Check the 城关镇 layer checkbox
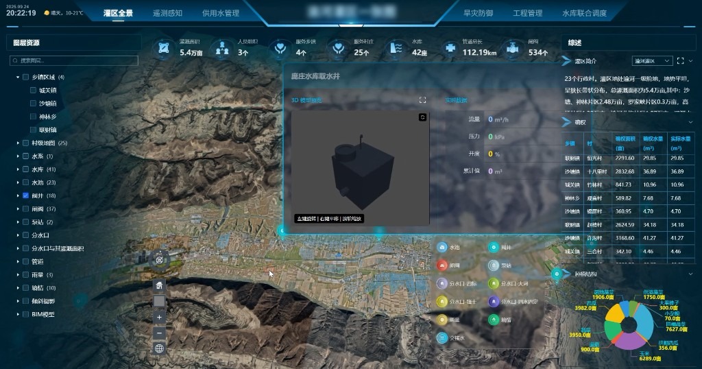 (x=33, y=90)
